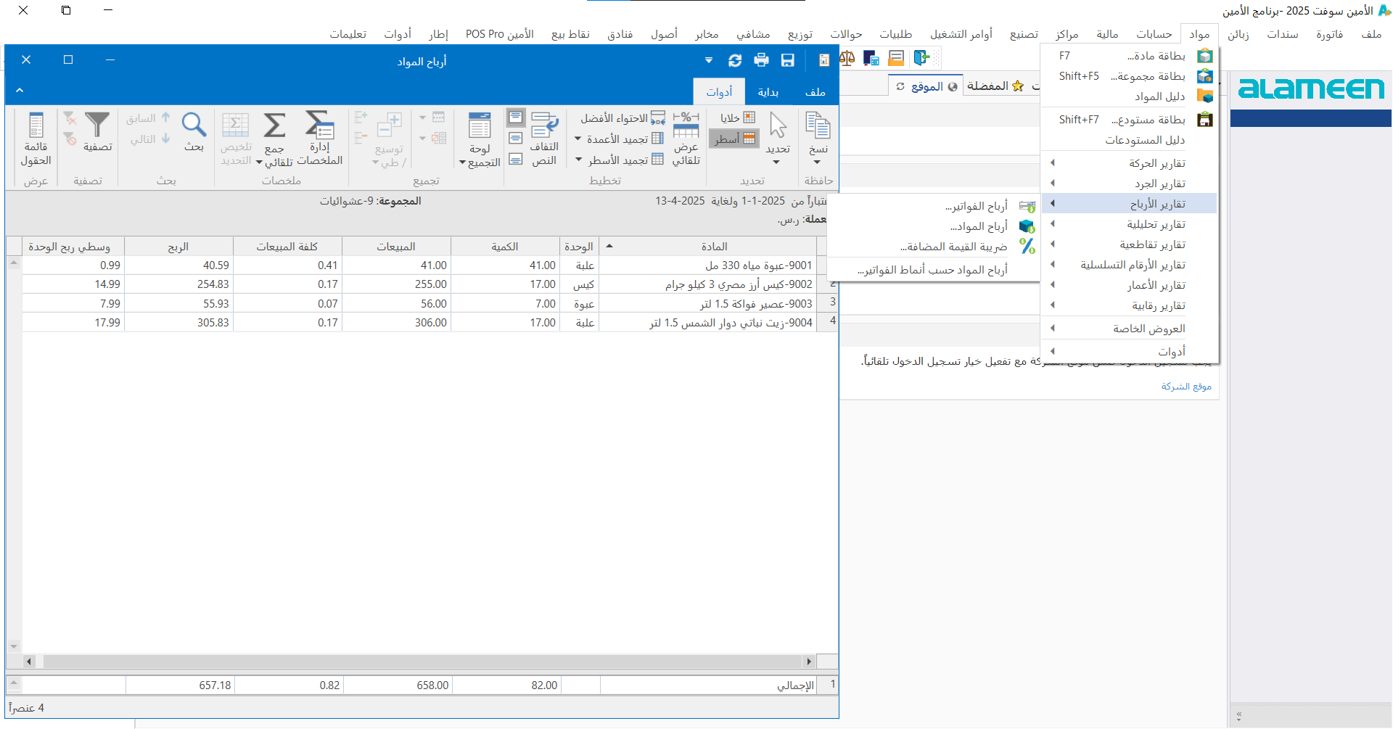This screenshot has height=729, width=1393.
Task: Toggle rows (أسطر) selection mode
Action: [x=734, y=139]
